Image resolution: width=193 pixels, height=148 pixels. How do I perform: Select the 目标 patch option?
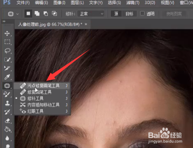129,14
